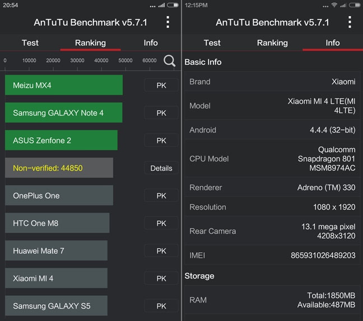Tap the 12:15PM clock in the right status bar
The height and width of the screenshot is (321, 363).
(196, 5)
